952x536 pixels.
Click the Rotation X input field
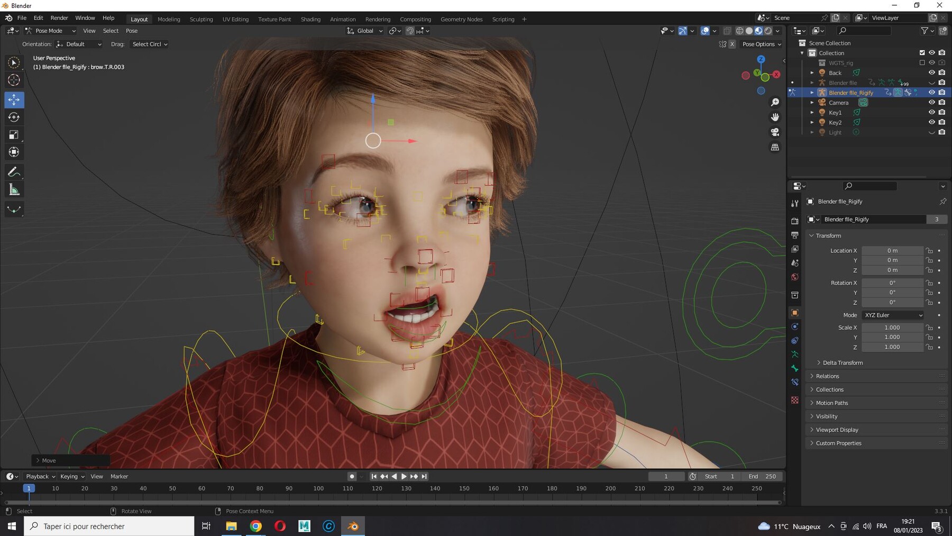pyautogui.click(x=893, y=283)
